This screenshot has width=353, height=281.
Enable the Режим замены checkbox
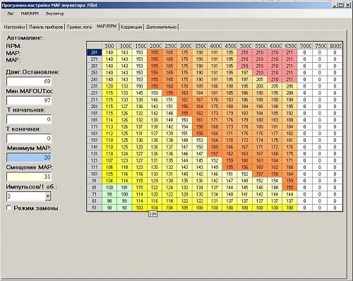[9, 208]
